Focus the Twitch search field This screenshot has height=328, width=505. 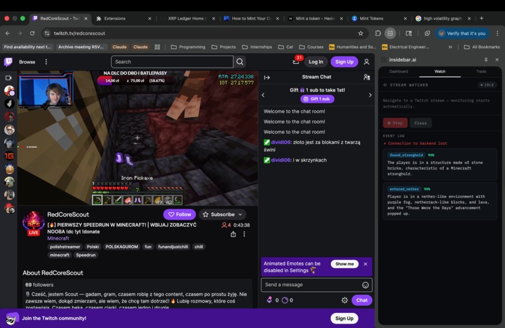coord(172,62)
